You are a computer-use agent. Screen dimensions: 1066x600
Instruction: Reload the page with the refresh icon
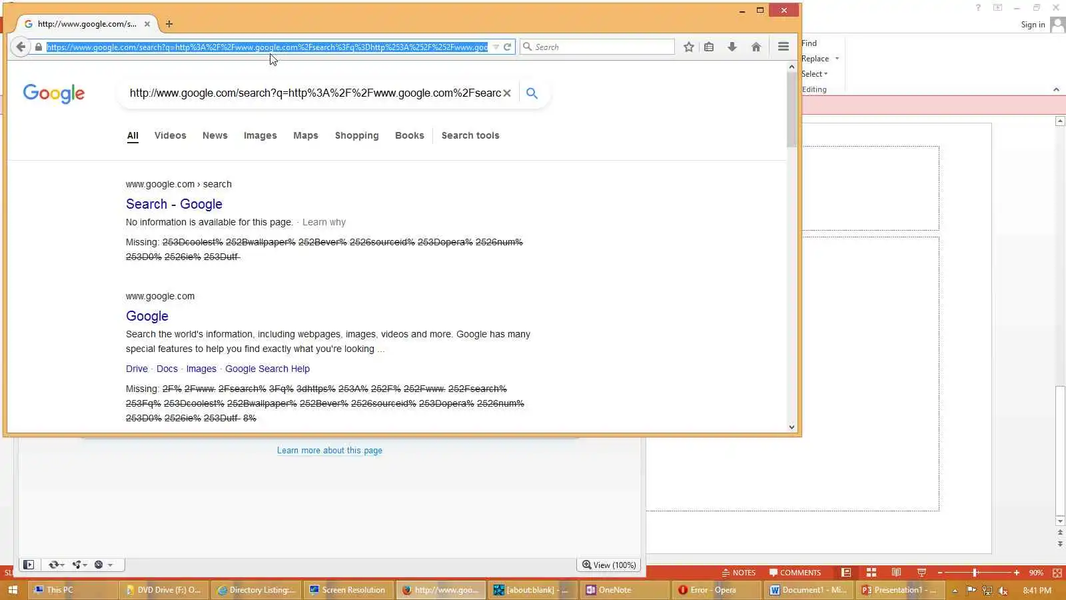(x=508, y=47)
